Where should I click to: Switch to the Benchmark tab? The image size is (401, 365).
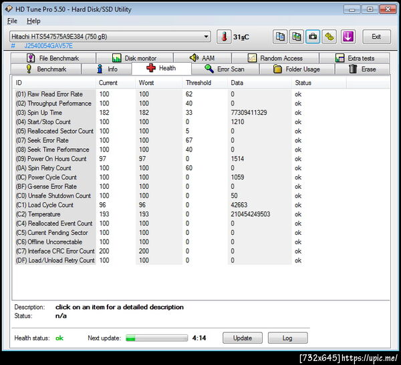[46, 69]
